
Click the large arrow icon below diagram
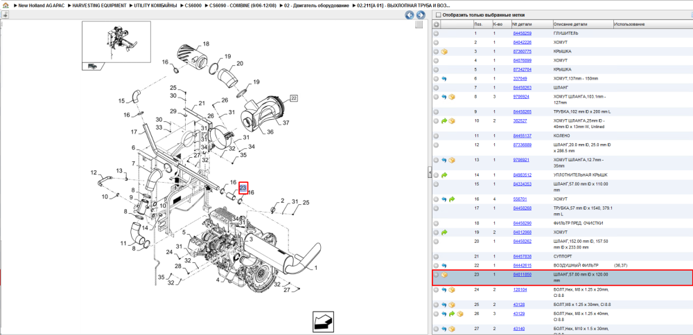(323, 322)
